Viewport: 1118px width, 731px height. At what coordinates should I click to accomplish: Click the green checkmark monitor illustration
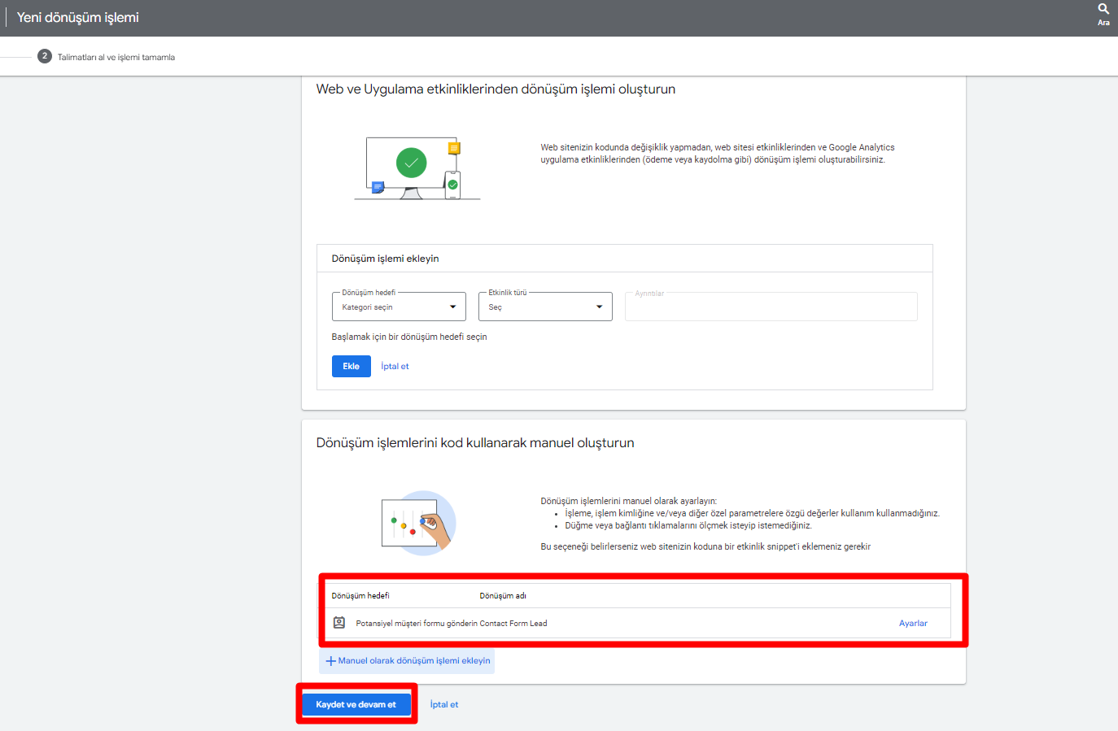[411, 163]
